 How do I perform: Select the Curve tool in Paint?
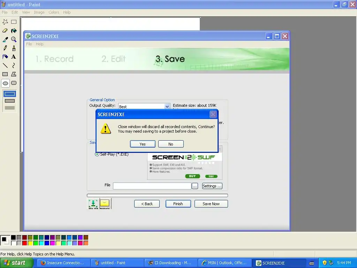14,66
